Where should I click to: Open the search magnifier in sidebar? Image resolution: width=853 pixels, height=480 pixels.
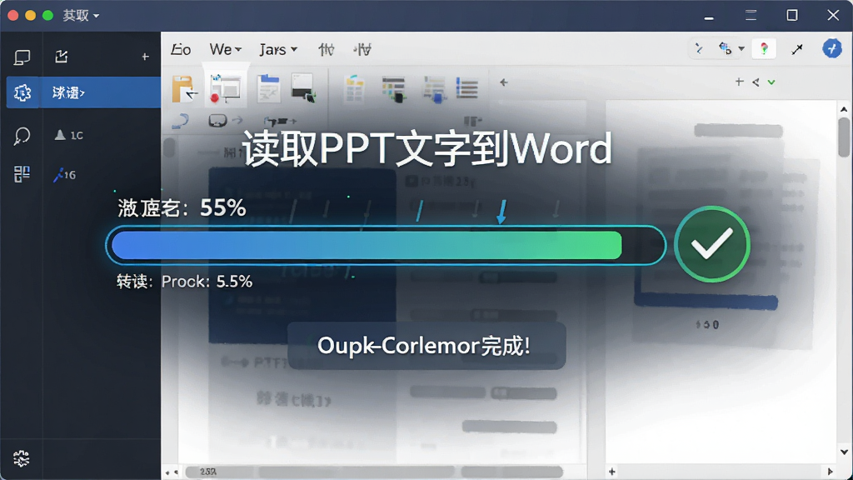point(22,136)
